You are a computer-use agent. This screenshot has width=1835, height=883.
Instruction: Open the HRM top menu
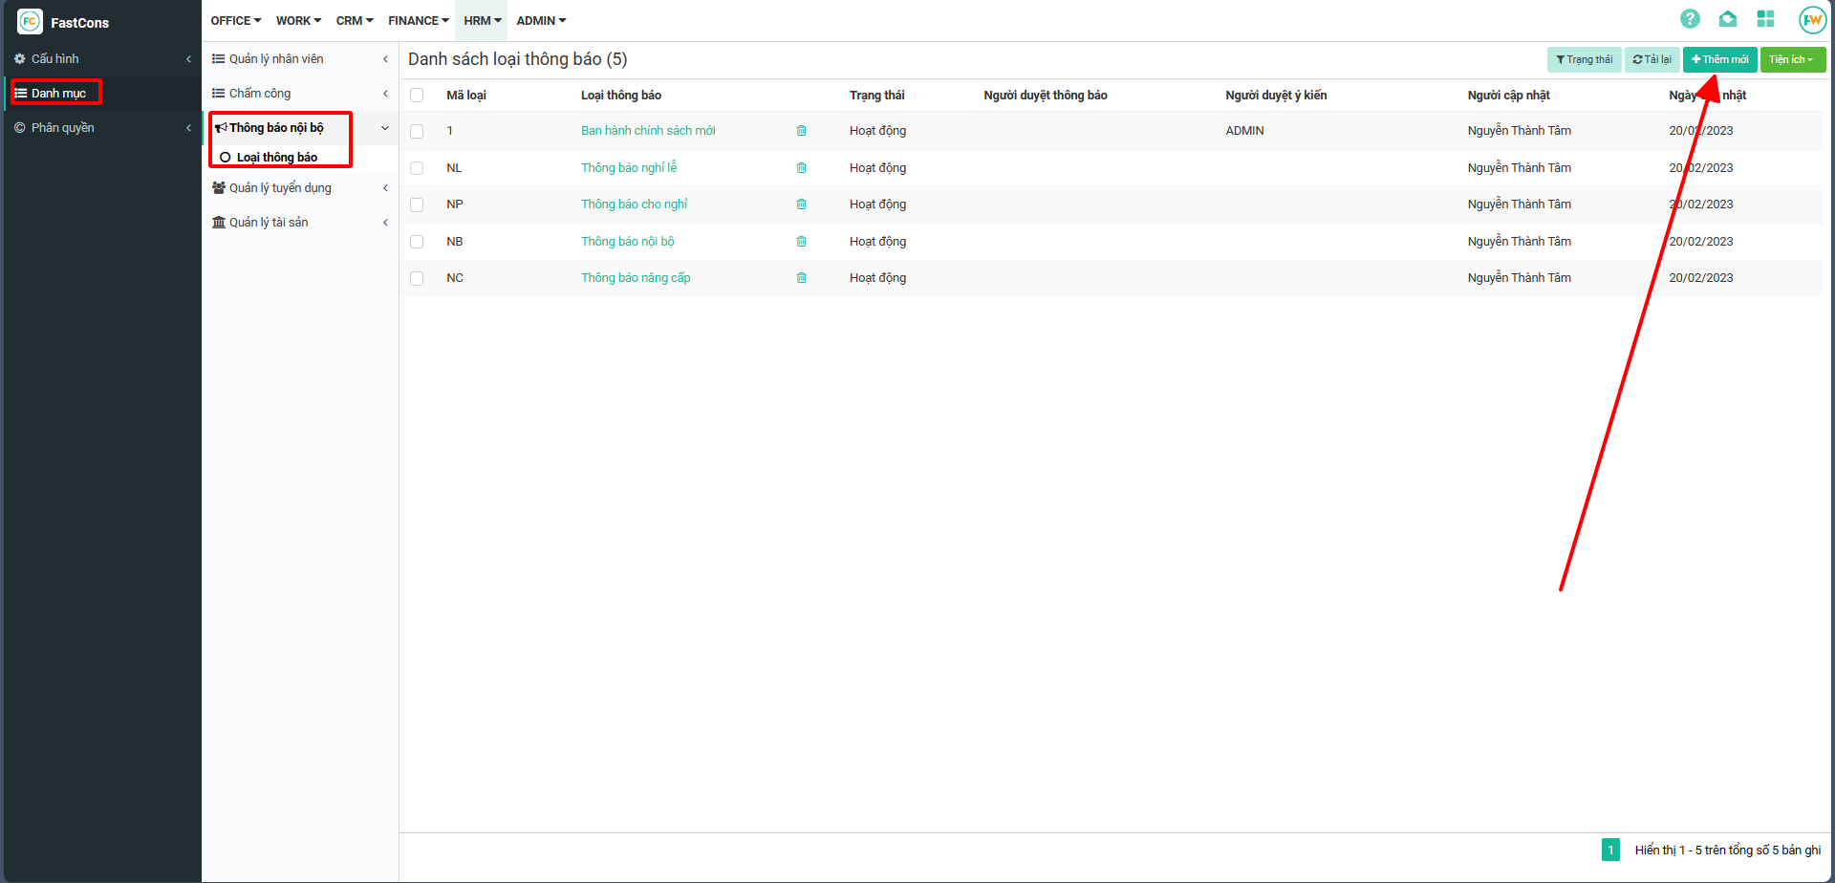click(482, 21)
